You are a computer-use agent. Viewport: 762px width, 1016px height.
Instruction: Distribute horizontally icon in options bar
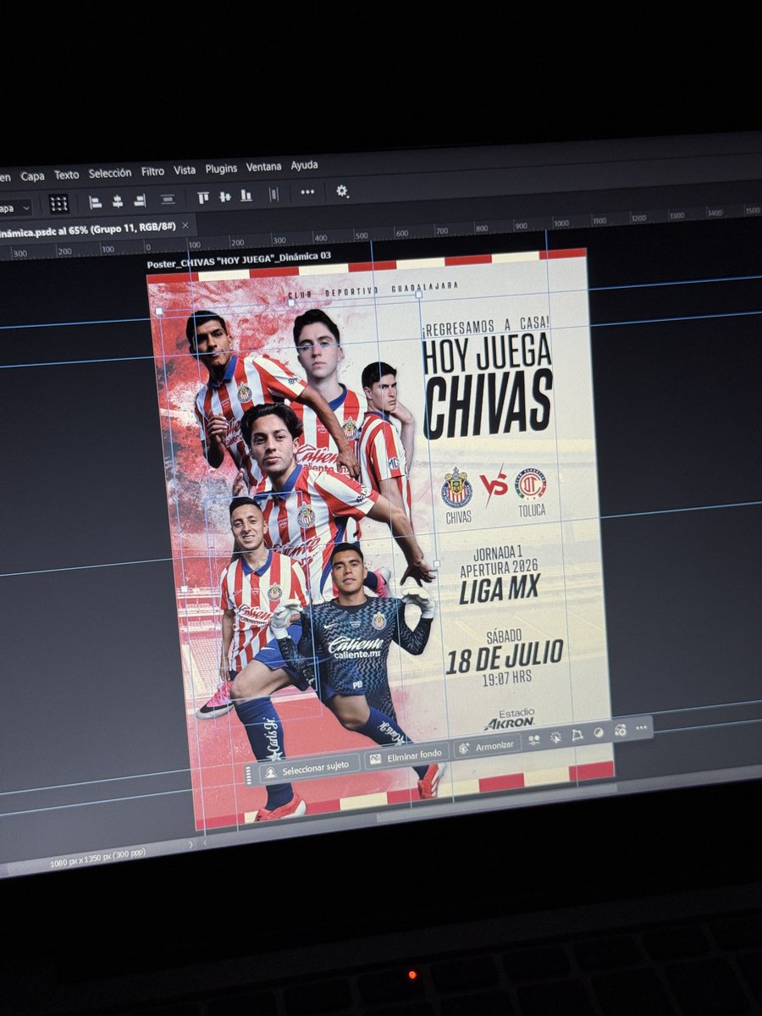[273, 194]
